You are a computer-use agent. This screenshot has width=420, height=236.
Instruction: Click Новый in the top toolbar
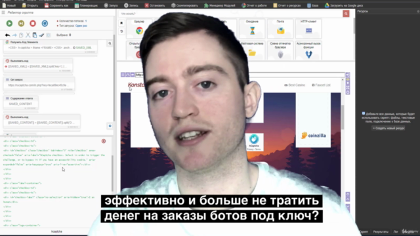coord(9,5)
